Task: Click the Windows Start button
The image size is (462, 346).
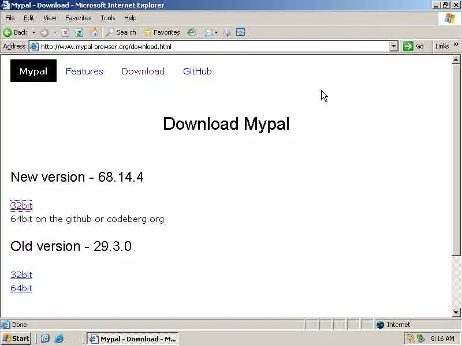Action: [16, 339]
